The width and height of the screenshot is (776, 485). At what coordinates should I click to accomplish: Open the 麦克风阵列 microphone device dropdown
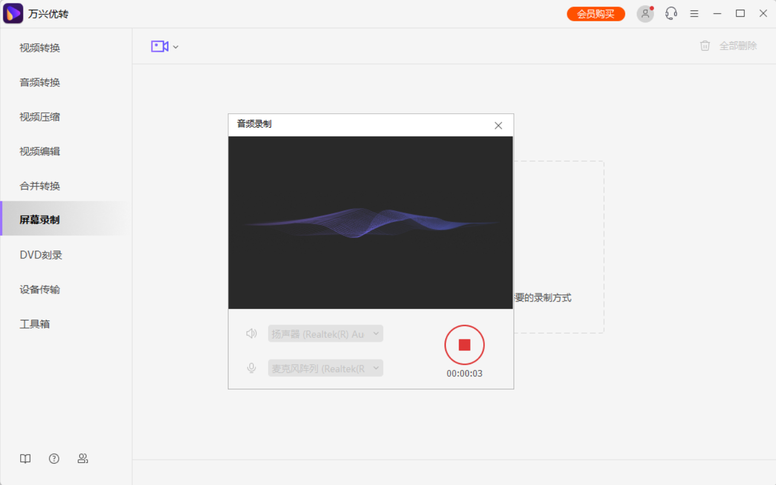[x=325, y=368]
